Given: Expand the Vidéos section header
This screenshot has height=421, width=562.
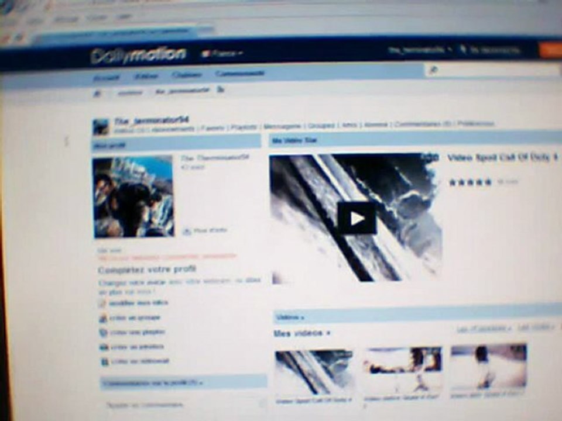Looking at the screenshot, I should tap(291, 317).
